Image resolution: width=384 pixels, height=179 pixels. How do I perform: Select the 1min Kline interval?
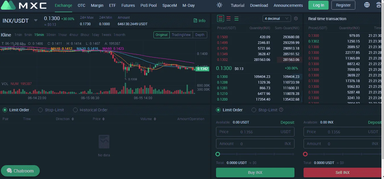(x=18, y=35)
